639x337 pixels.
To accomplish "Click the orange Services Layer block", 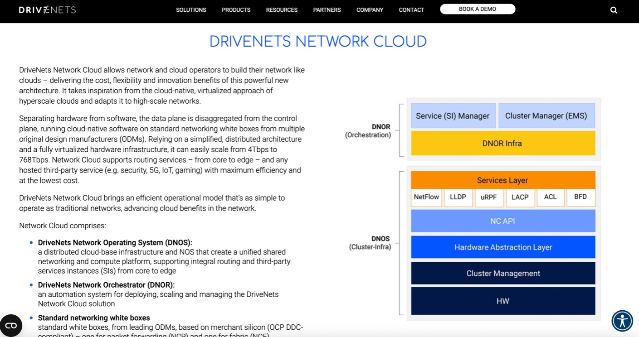I will click(503, 180).
